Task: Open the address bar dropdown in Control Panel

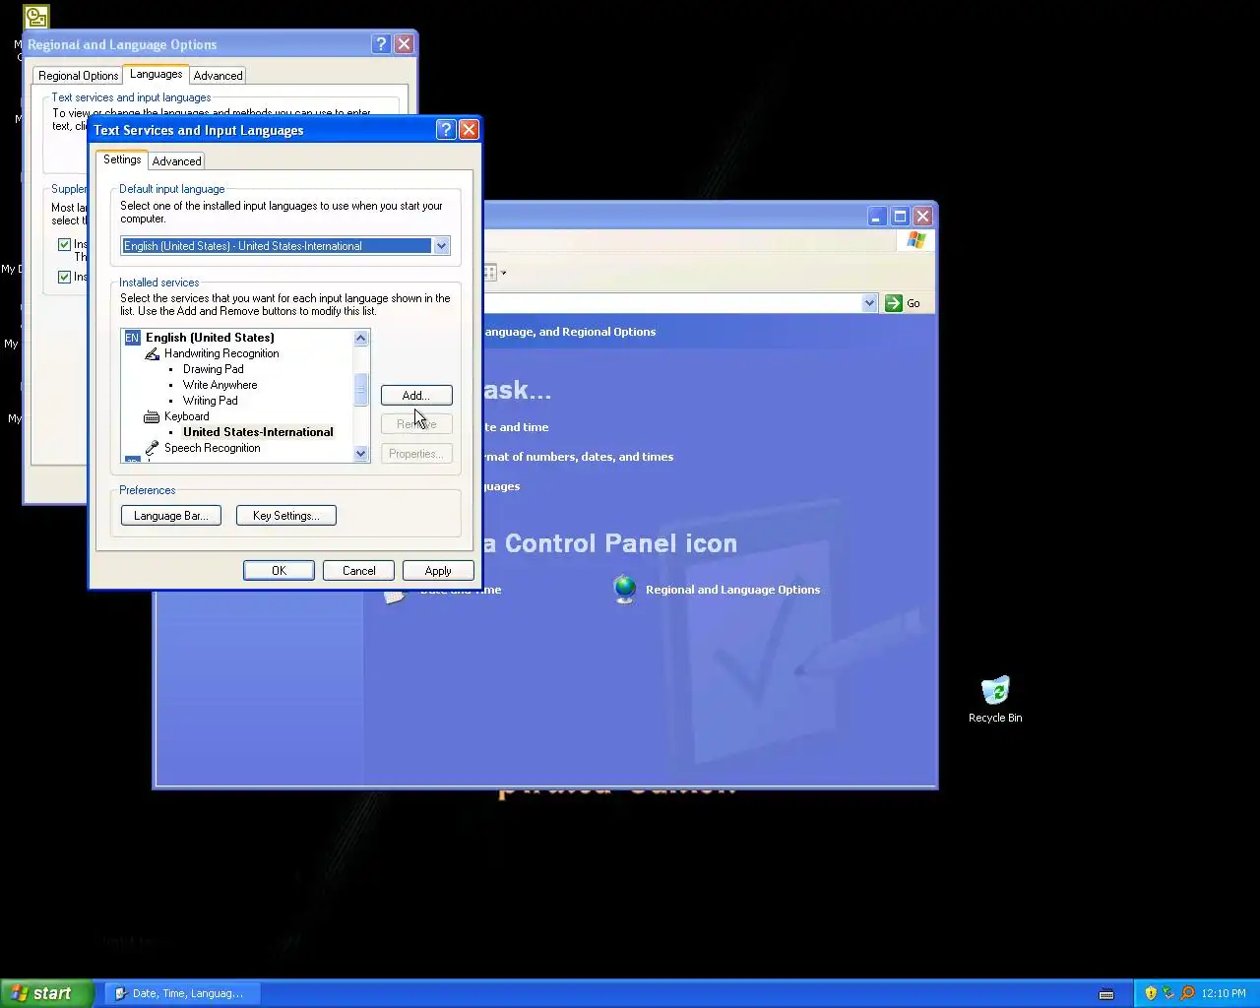Action: coord(869,303)
